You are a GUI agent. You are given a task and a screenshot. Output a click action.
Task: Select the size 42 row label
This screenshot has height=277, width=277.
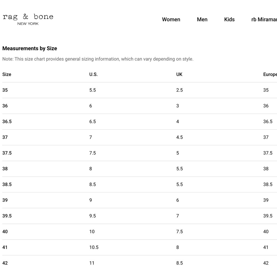click(x=5, y=263)
